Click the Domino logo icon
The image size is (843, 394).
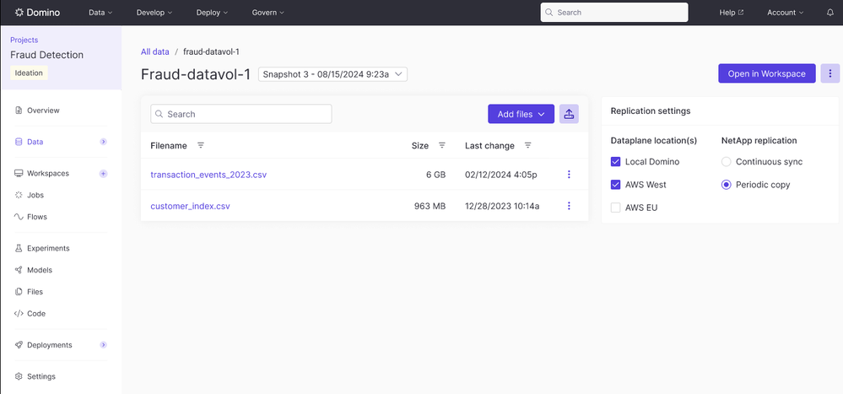[19, 13]
